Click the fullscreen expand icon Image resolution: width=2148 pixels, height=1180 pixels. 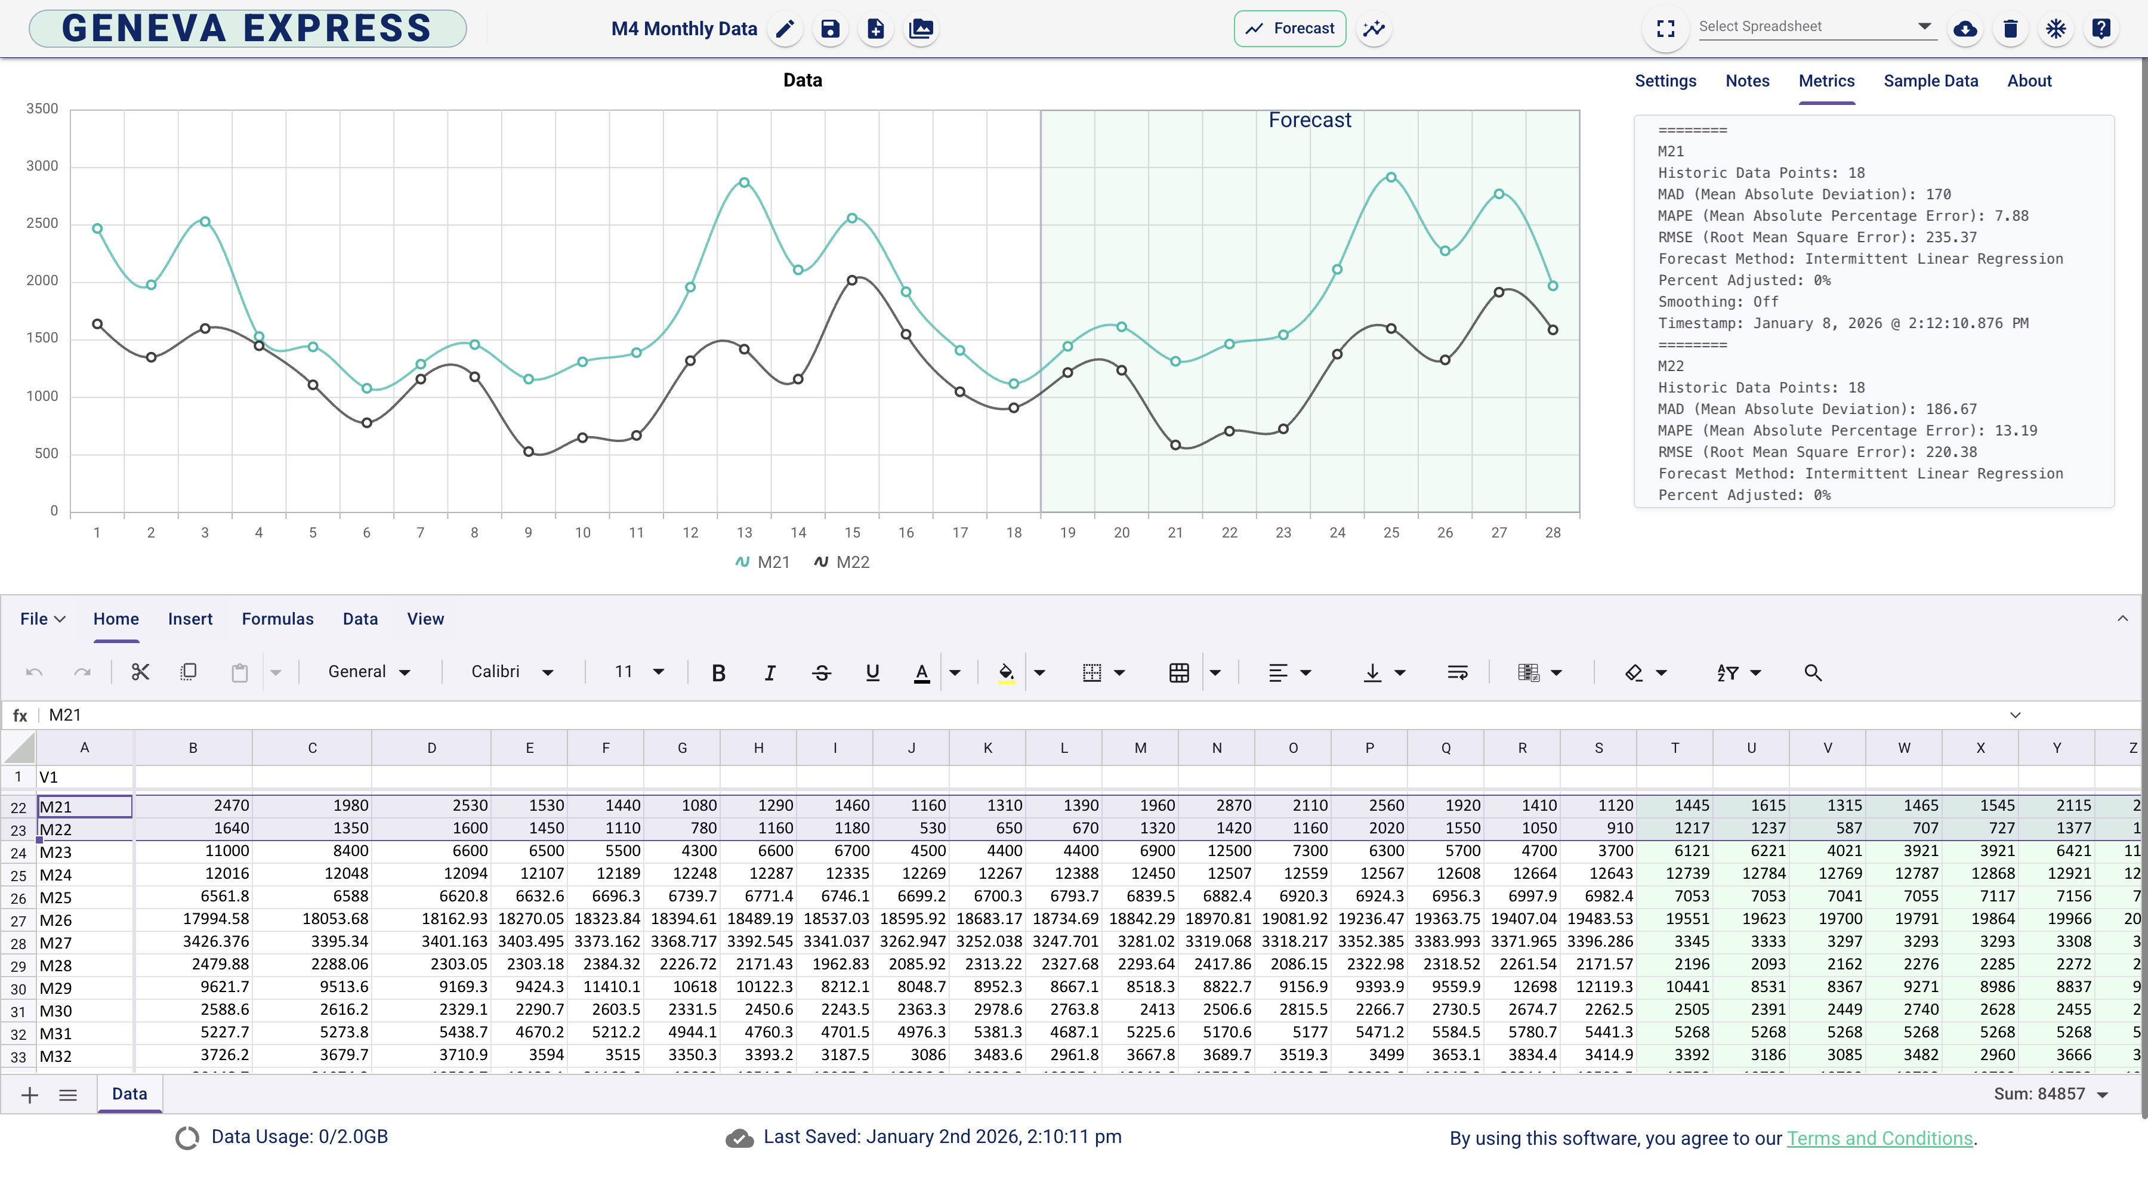[x=1665, y=29]
